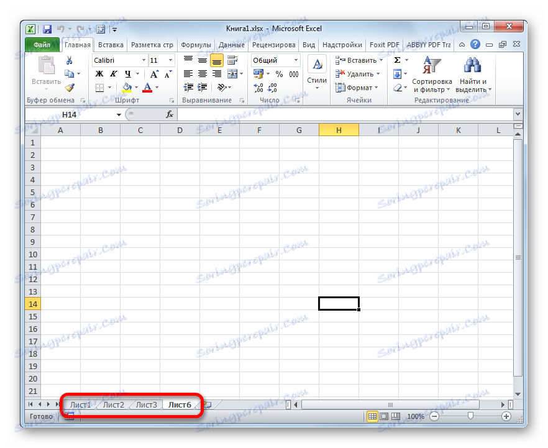The image size is (548, 448).
Task: Open the Формат cells dropdown
Action: 357,88
